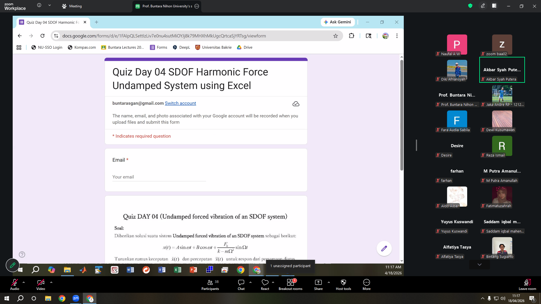The width and height of the screenshot is (541, 304).
Task: Expand audio options arrow beside Audio
Action: [24, 282]
